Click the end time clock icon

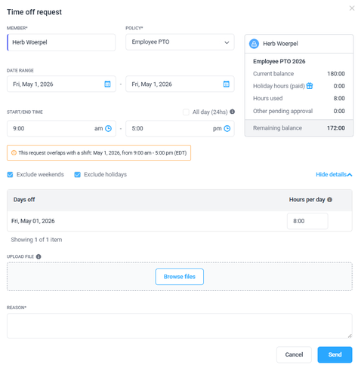pos(227,128)
